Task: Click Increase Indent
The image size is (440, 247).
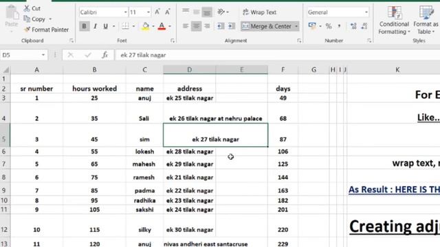Action: [x=232, y=26]
